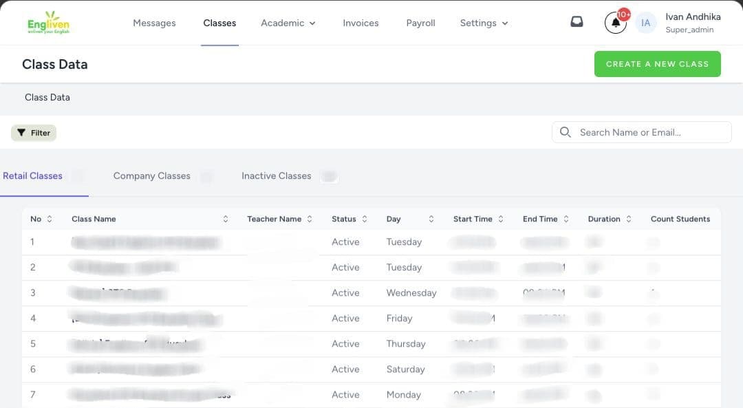Focus the Search Name or Email field
The width and height of the screenshot is (743, 408).
click(x=642, y=132)
